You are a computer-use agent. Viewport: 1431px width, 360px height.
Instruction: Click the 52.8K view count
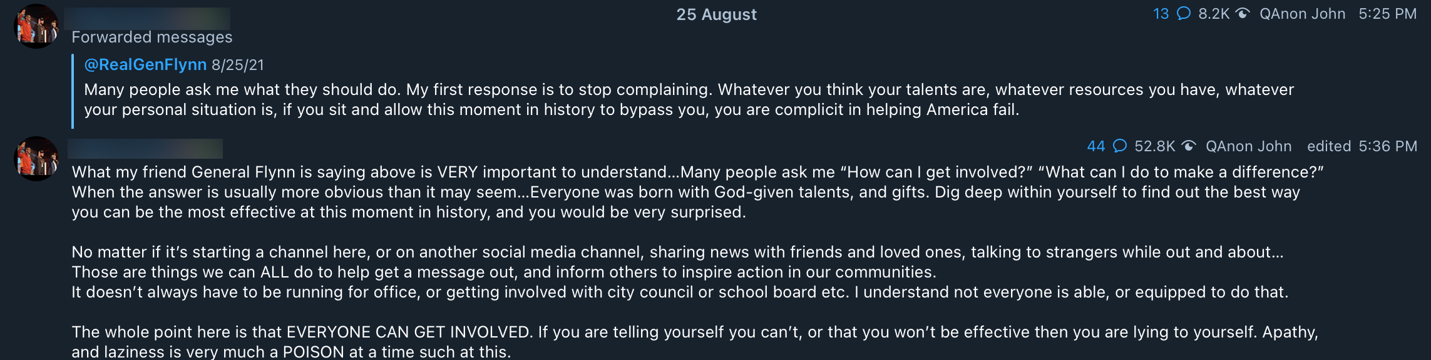[x=1154, y=146]
